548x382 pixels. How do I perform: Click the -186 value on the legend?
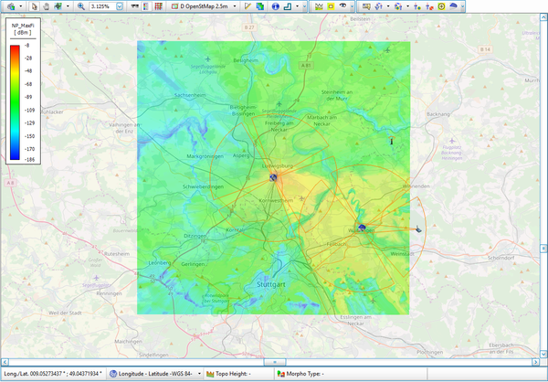coord(30,159)
